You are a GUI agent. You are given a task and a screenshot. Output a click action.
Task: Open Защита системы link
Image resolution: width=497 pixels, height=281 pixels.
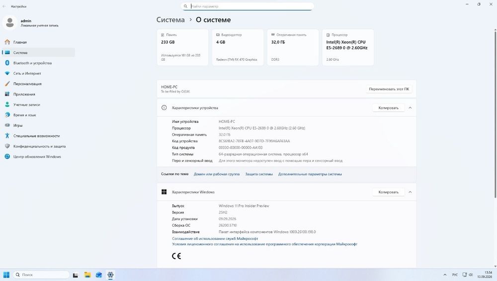[x=259, y=174]
